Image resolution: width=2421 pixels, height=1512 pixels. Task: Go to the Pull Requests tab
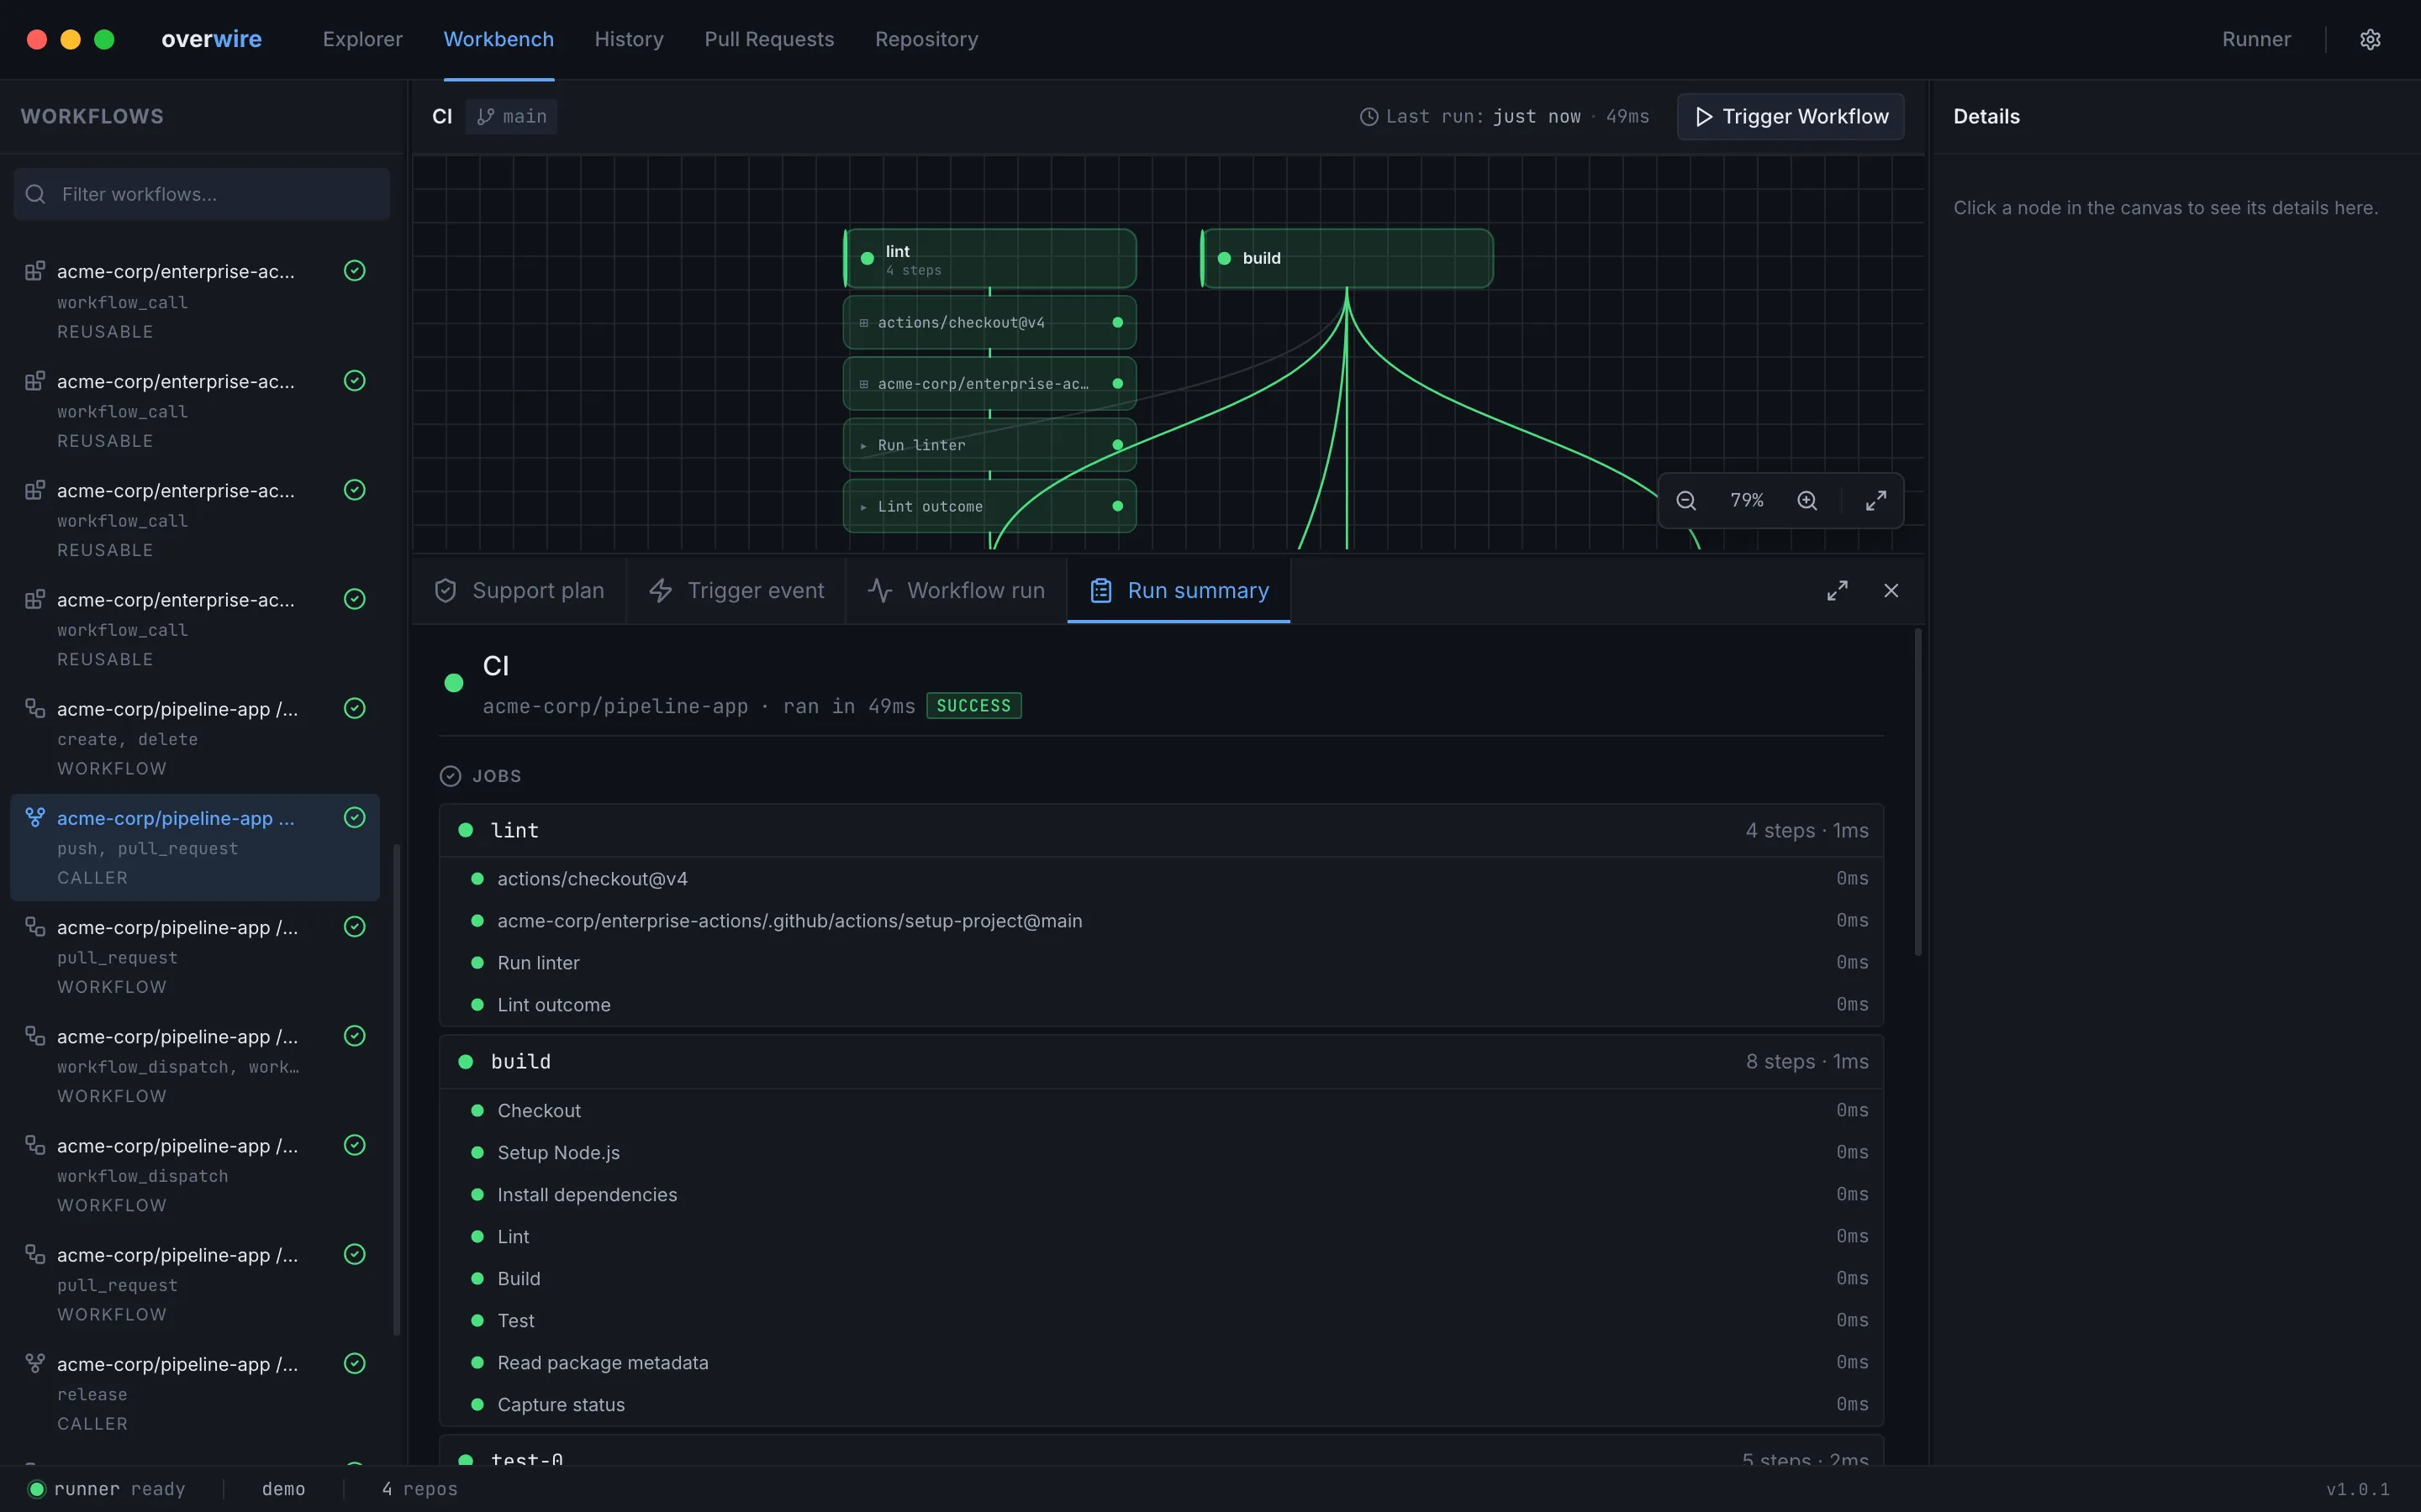[768, 39]
